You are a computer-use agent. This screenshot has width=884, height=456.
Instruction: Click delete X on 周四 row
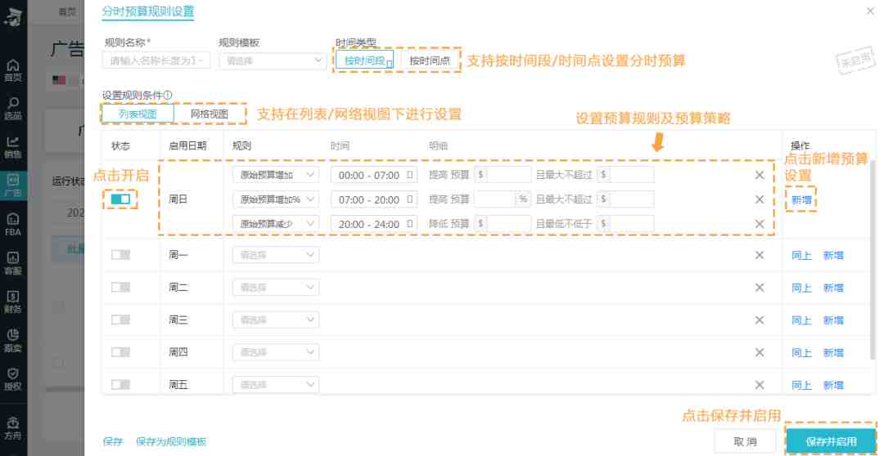point(760,352)
